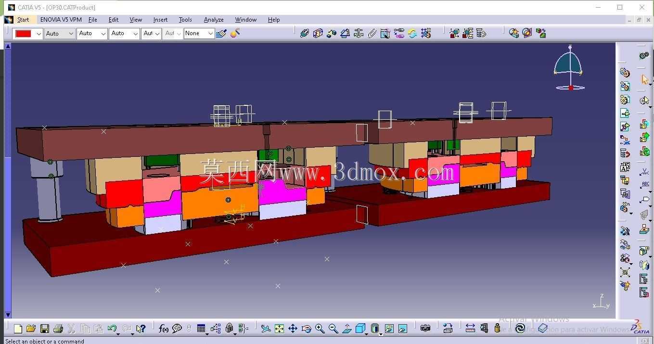Toggle the shading view mode icon
654x344 pixels.
374,329
